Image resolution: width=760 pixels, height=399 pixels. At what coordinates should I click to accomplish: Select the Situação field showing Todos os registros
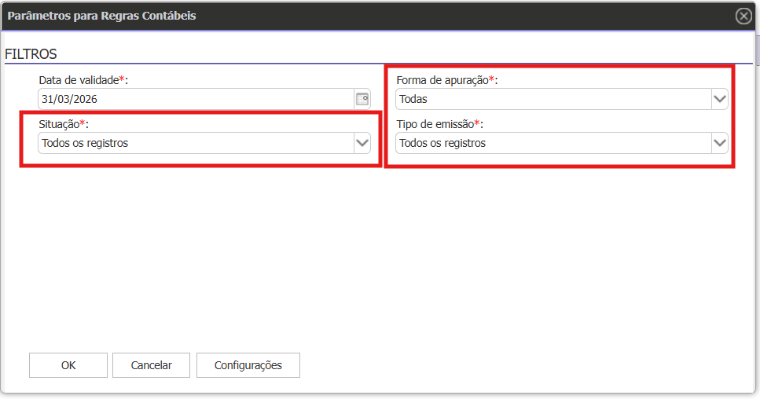pyautogui.click(x=195, y=143)
